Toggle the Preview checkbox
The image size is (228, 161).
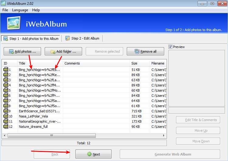tap(170, 47)
